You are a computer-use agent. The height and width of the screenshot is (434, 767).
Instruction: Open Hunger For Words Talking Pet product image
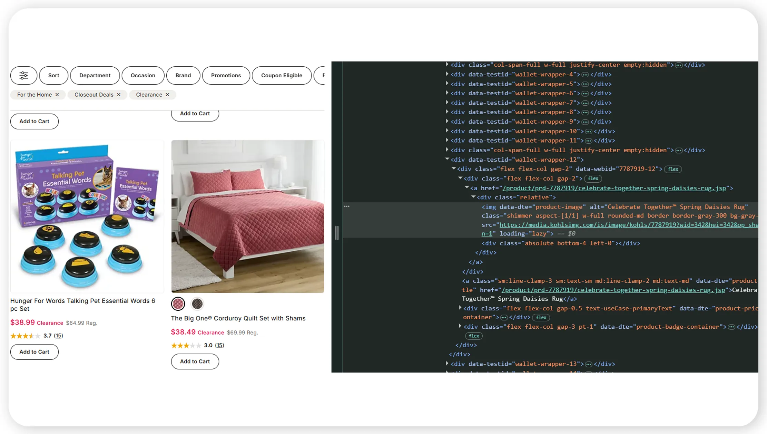click(x=87, y=216)
